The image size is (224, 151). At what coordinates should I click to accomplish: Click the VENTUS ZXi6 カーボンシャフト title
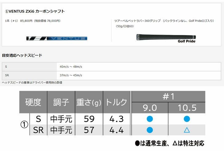click(x=35, y=11)
